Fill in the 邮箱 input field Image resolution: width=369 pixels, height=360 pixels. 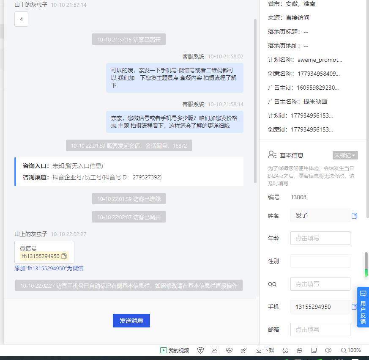(x=320, y=330)
